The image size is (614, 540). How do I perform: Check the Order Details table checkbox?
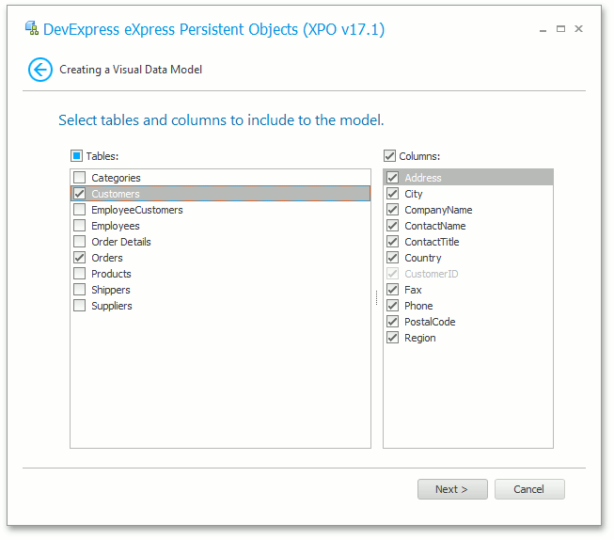coord(80,242)
